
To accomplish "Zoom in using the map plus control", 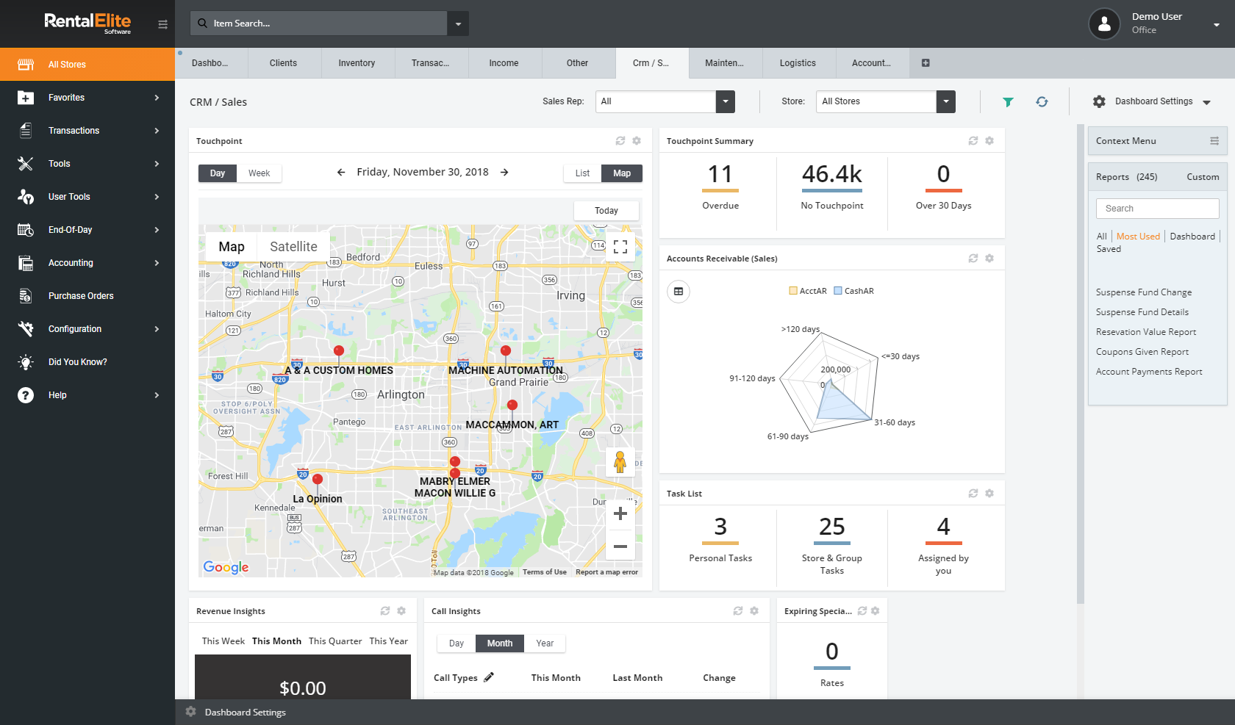I will click(x=620, y=513).
